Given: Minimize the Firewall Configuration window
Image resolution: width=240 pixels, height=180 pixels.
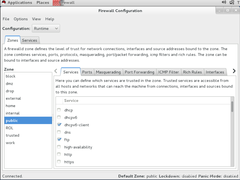Looking at the screenshot, I should tap(219, 11).
